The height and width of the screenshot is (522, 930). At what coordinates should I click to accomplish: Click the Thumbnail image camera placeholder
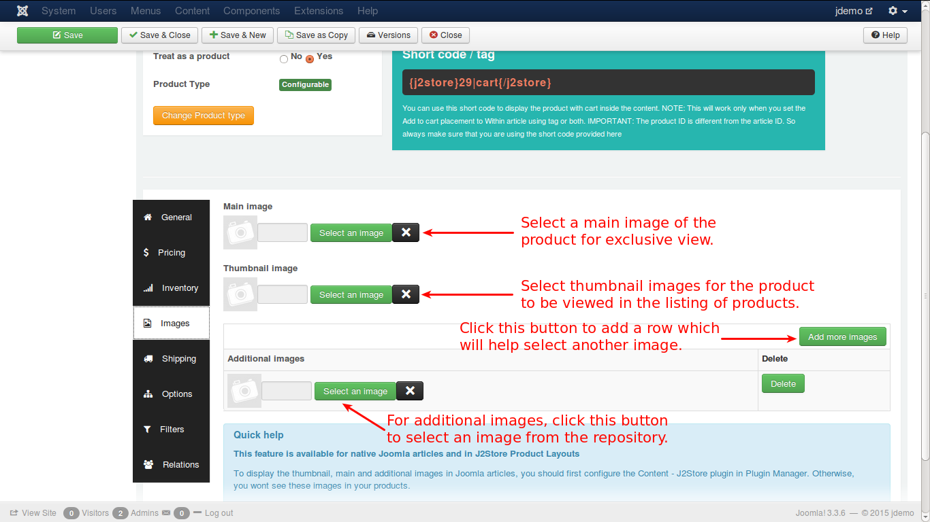point(240,294)
